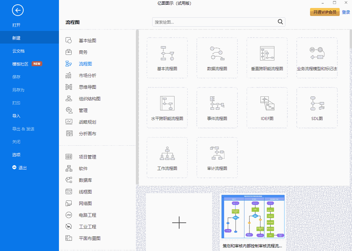Open the 战略规划 category
Screen dimensions: 352x251
point(87,122)
